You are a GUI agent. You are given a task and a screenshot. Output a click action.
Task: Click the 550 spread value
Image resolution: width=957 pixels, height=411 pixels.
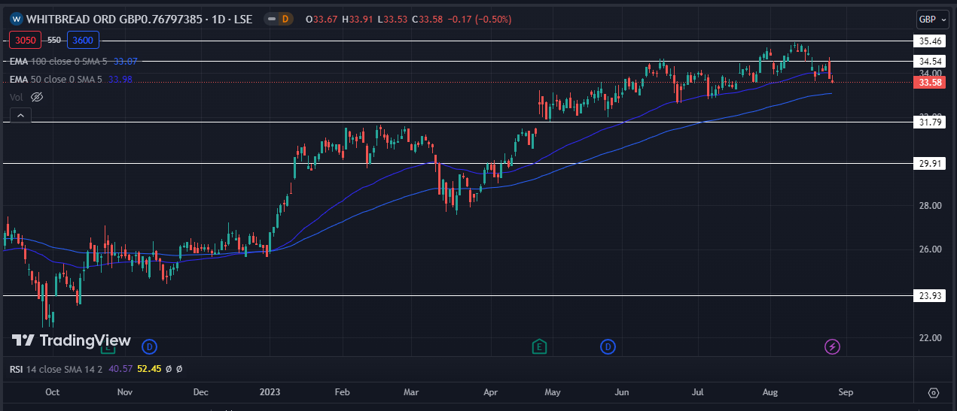click(54, 40)
